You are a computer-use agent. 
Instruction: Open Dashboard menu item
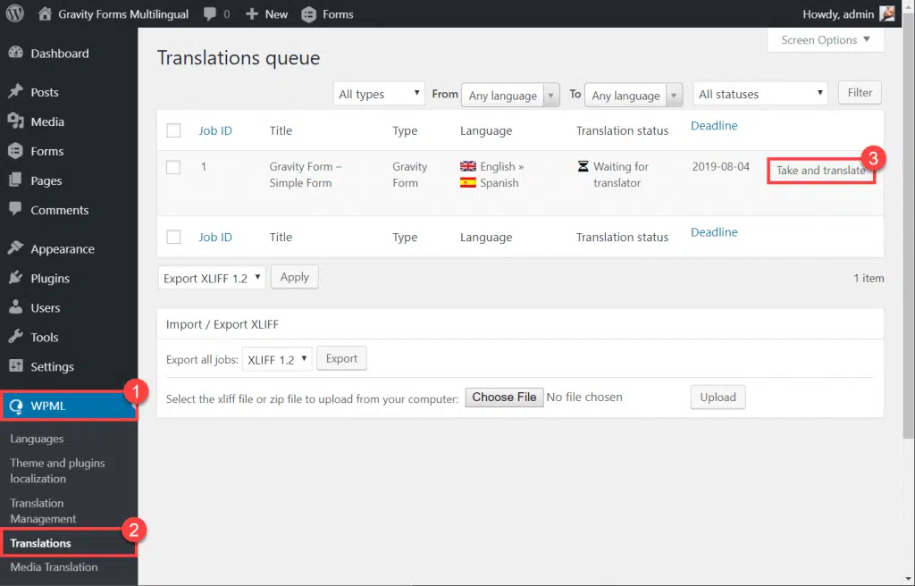pos(69,53)
